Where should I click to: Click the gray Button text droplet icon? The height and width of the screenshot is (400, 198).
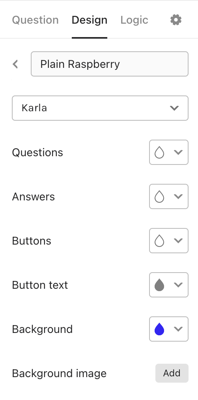[159, 285]
